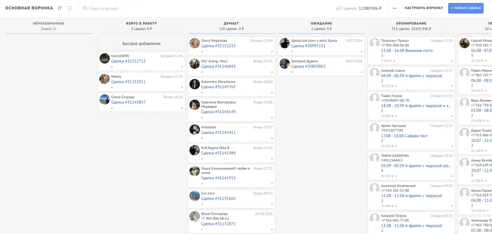
Task: Open deal 17.08 - 18.08 Сафари тент
Action: tap(405, 136)
